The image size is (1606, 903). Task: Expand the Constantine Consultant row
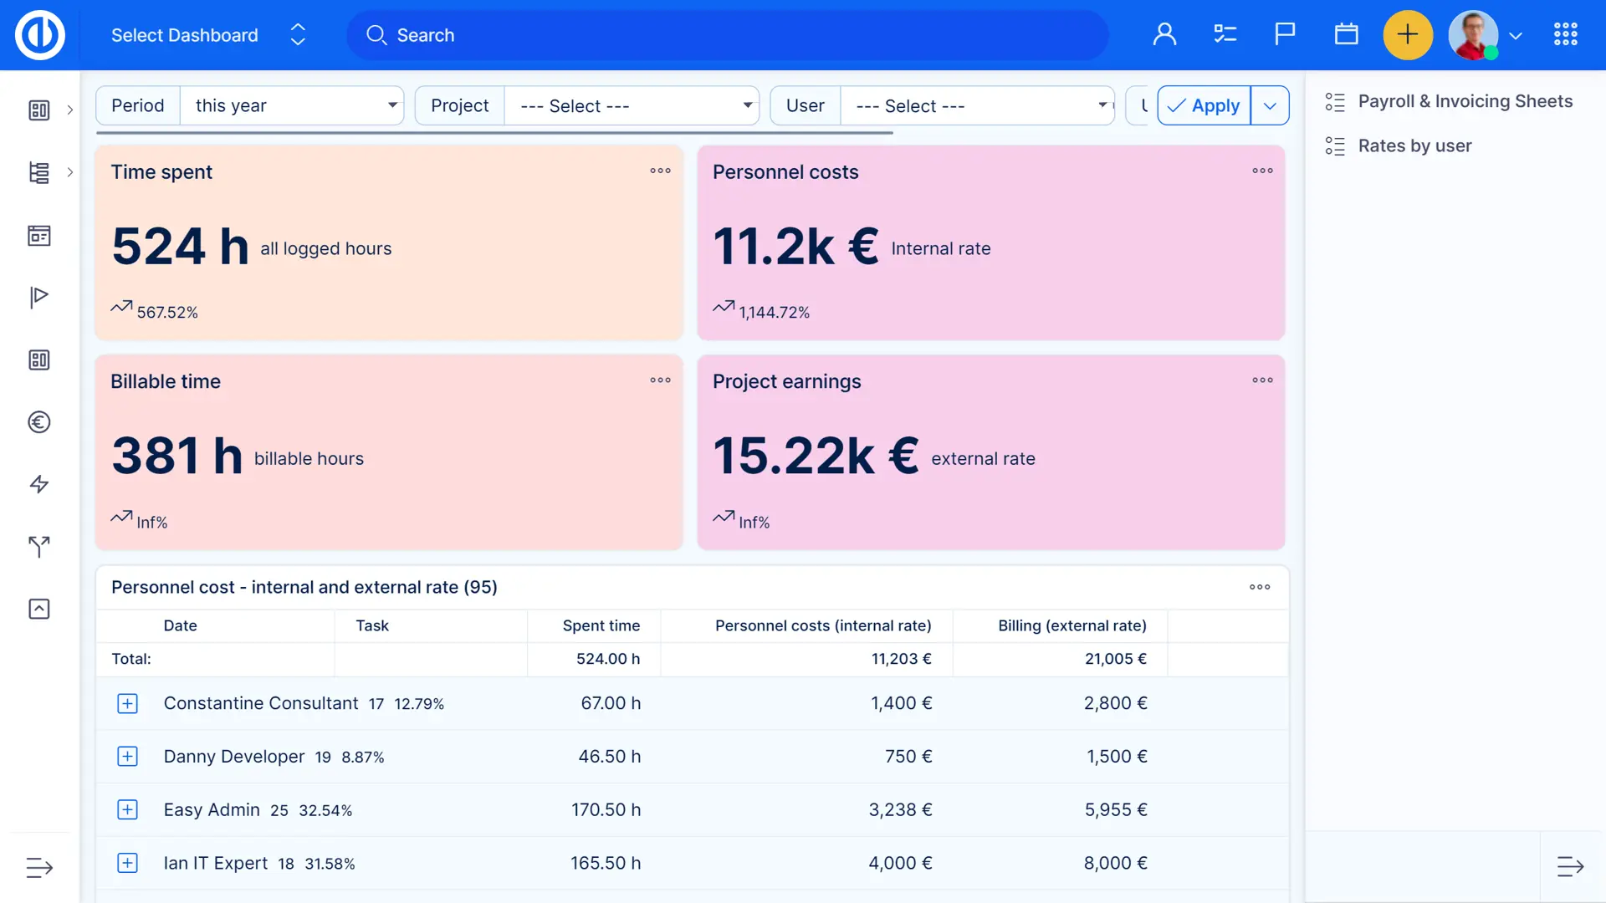(127, 703)
